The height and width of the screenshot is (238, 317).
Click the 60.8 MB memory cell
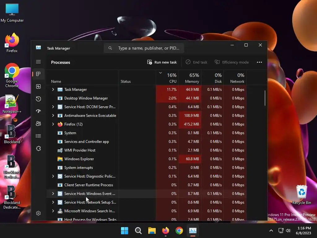[x=190, y=159]
